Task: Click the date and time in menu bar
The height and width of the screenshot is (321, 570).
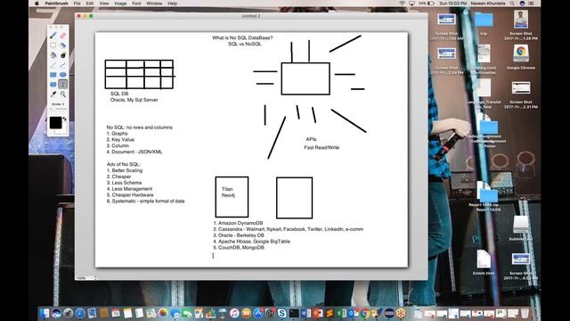Action: click(453, 4)
